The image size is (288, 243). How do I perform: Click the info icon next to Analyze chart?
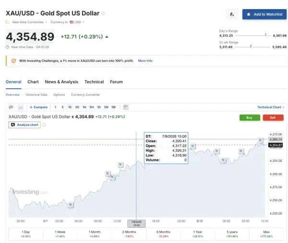[44, 125]
